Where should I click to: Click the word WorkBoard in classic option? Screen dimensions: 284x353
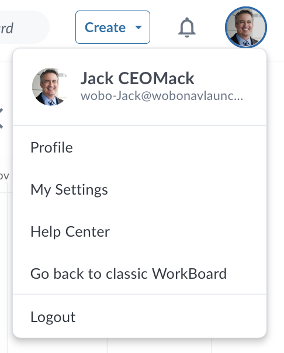click(189, 274)
